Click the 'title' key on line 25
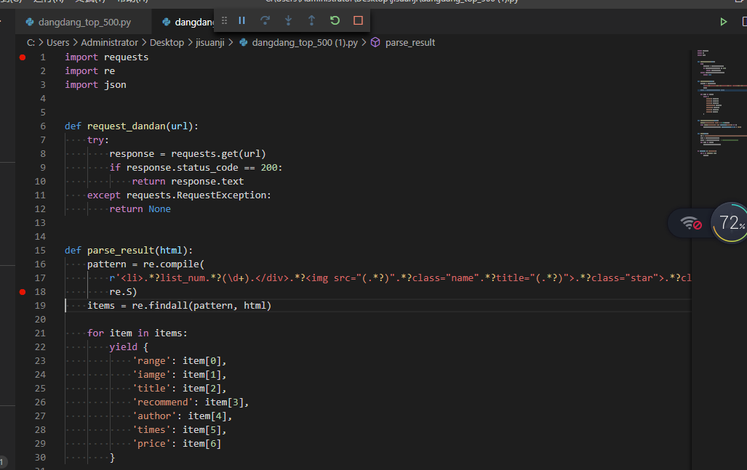The width and height of the screenshot is (747, 470). [151, 388]
